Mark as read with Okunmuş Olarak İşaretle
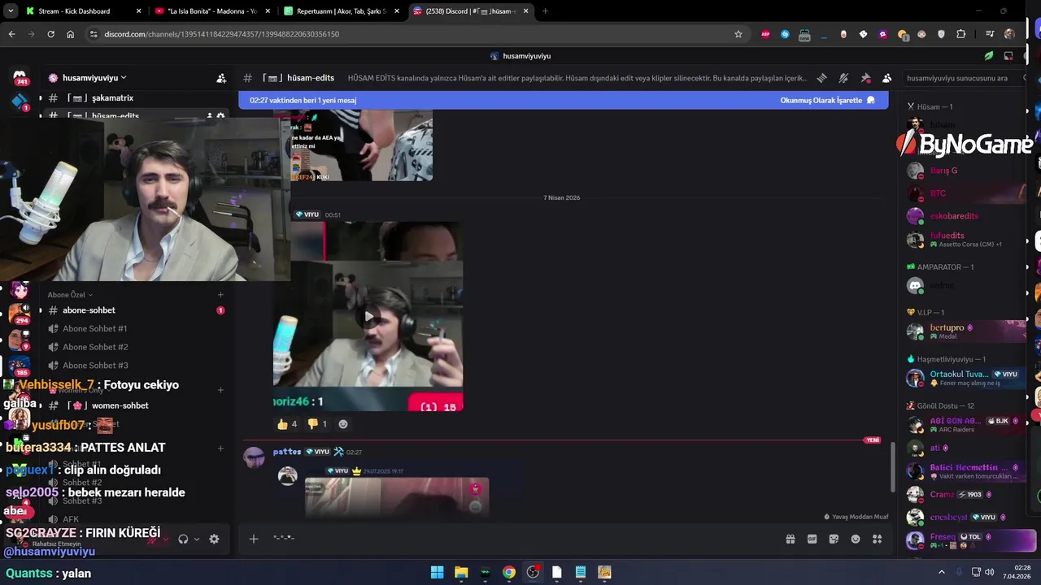 827,100
